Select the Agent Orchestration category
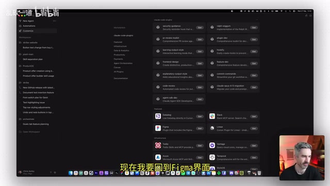The width and height of the screenshot is (330, 186). tap(123, 63)
